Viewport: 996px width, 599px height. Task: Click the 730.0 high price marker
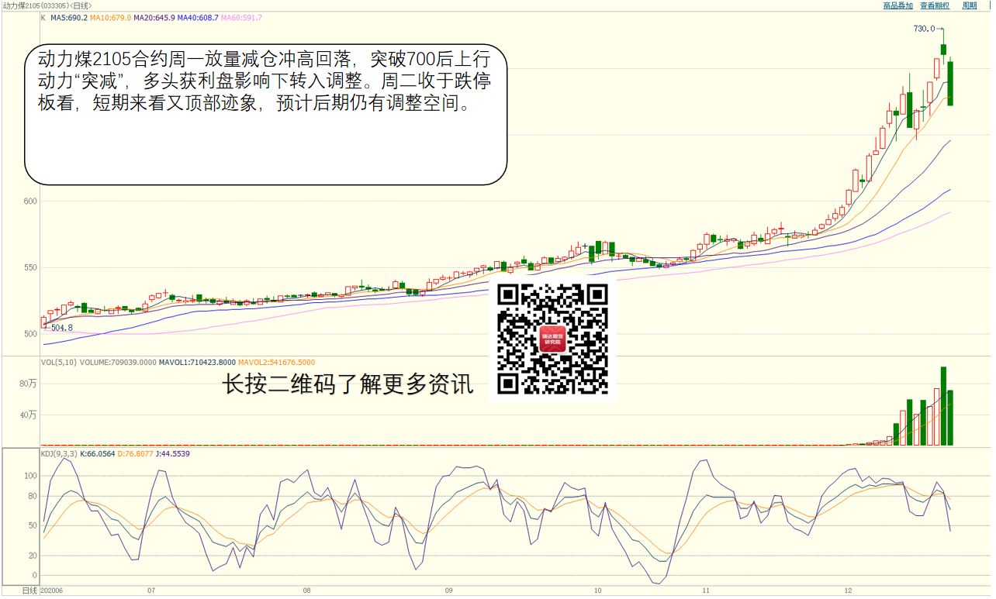point(924,29)
